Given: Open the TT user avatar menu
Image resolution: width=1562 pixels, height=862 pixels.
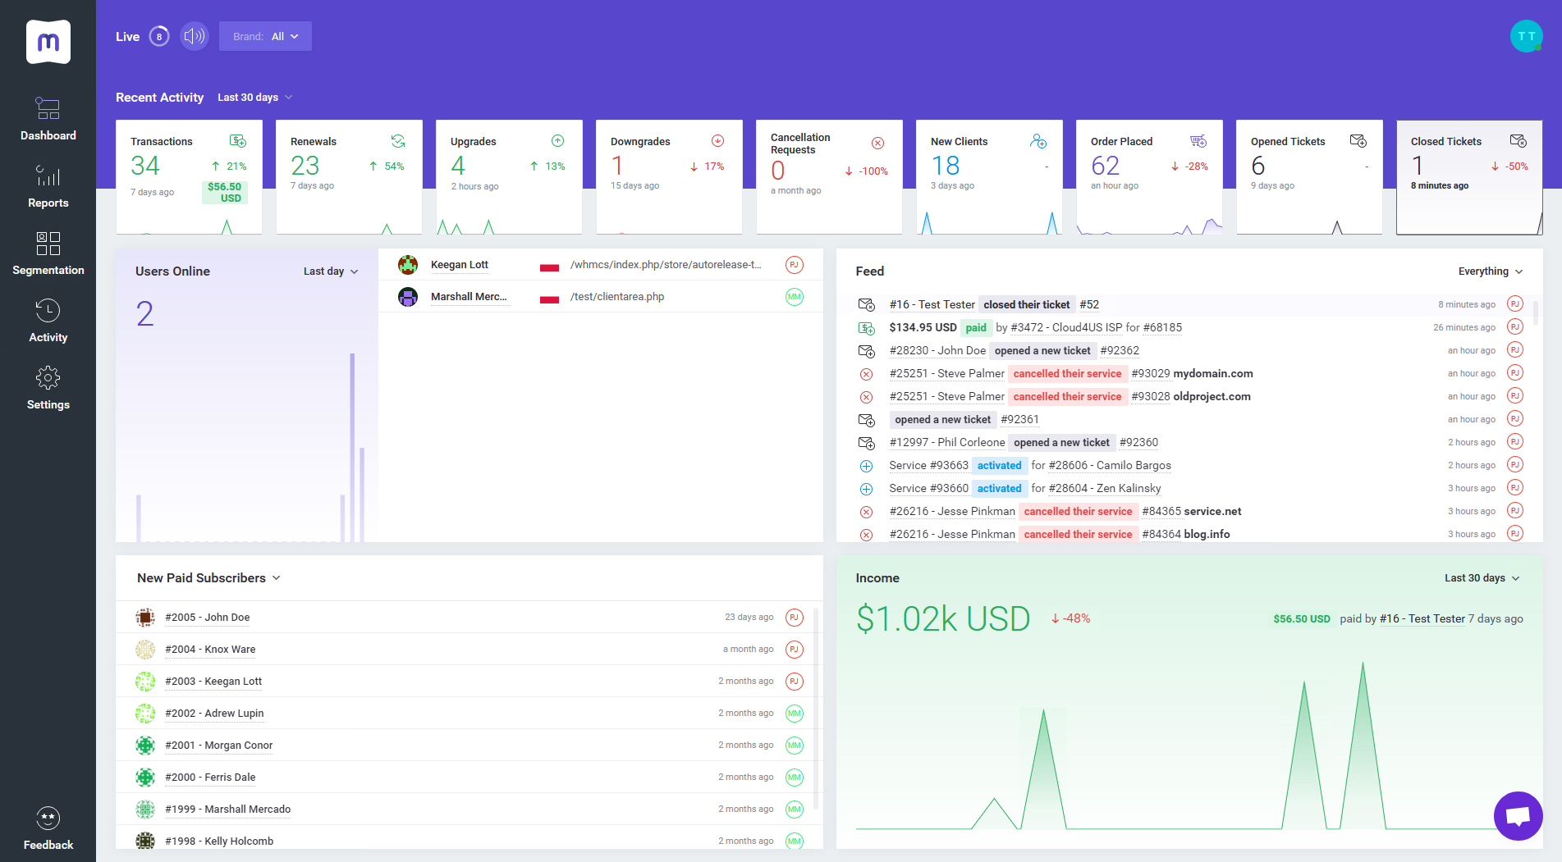Looking at the screenshot, I should click(1526, 36).
